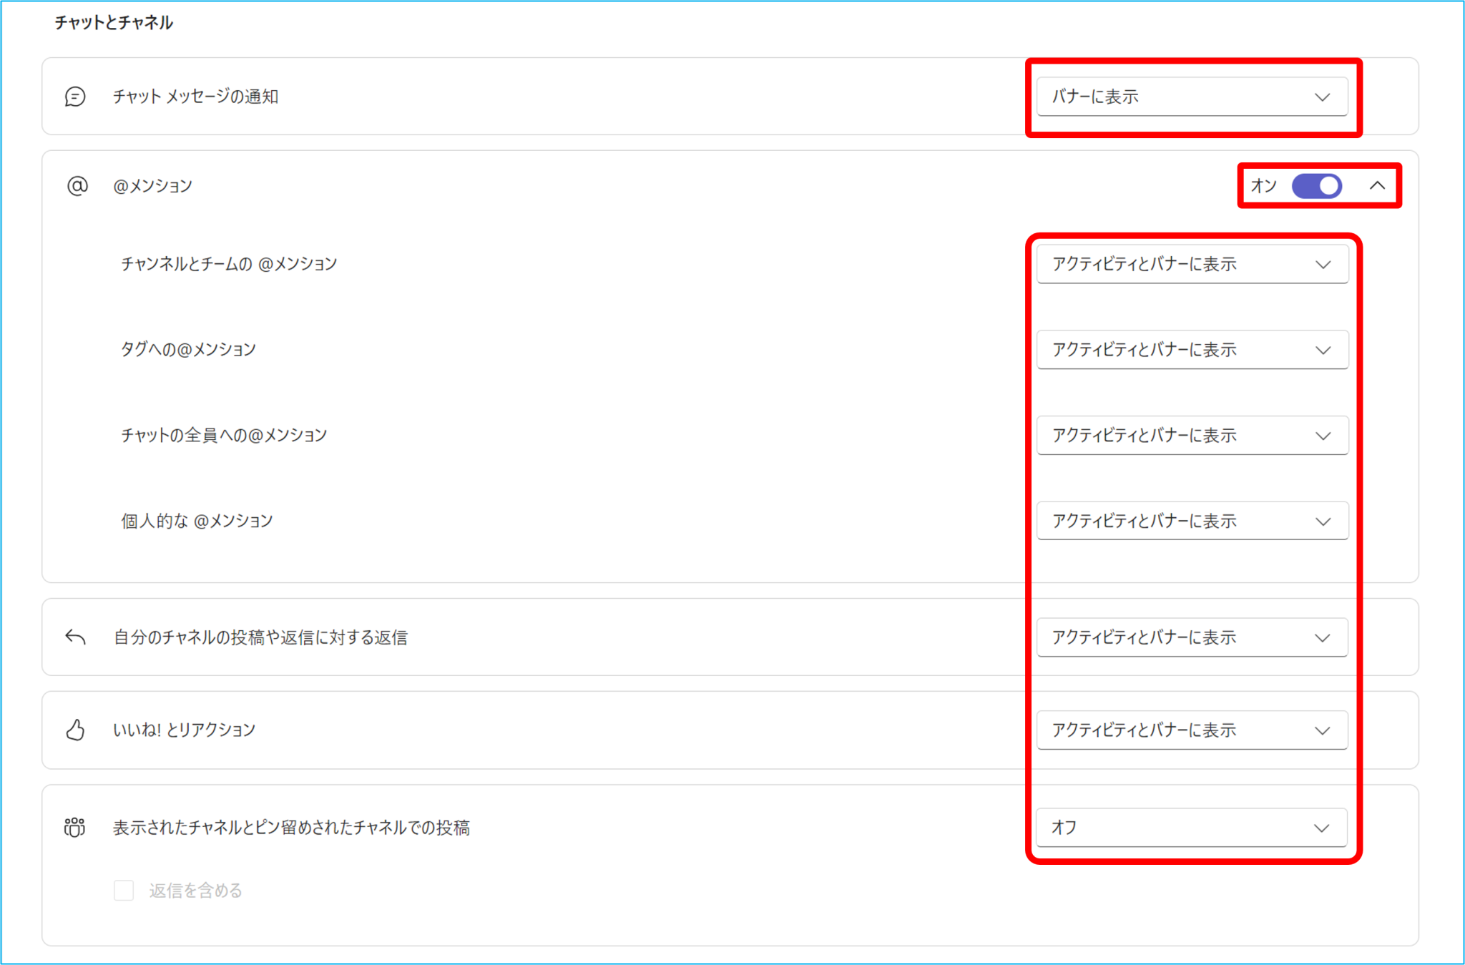Click the channel posts people icon
Image resolution: width=1465 pixels, height=965 pixels.
pyautogui.click(x=74, y=827)
